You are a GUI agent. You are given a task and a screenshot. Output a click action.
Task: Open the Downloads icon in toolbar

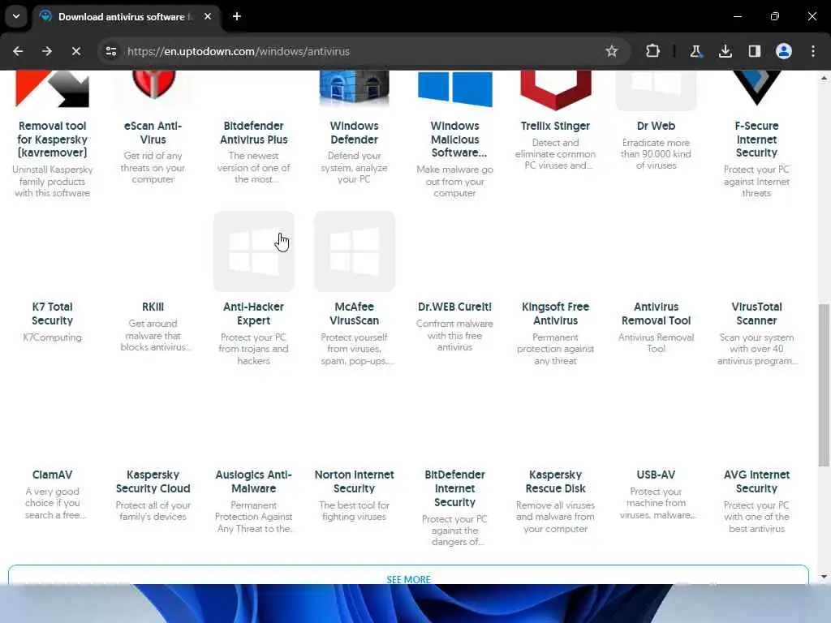tap(725, 51)
